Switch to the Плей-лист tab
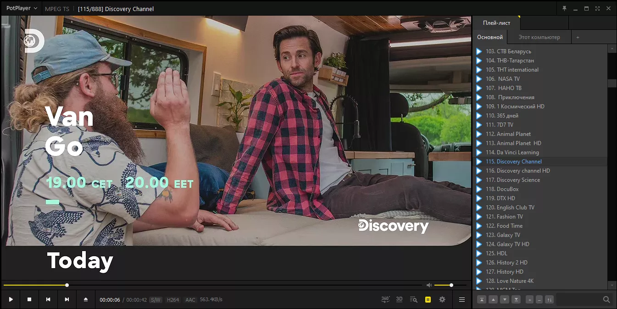 (x=496, y=22)
